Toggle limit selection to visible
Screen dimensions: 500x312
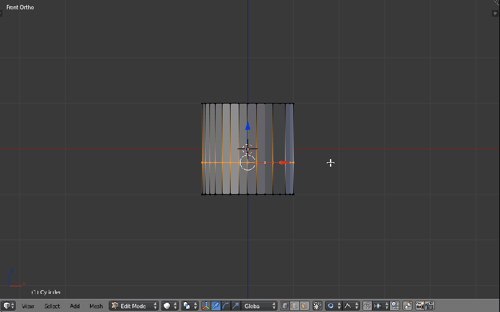click(x=317, y=306)
